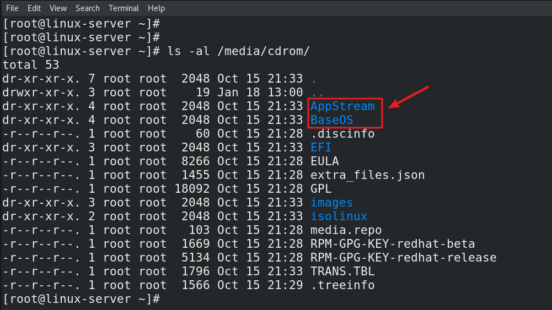Image resolution: width=552 pixels, height=310 pixels.
Task: Click the size value 5134
Action: pyautogui.click(x=196, y=258)
